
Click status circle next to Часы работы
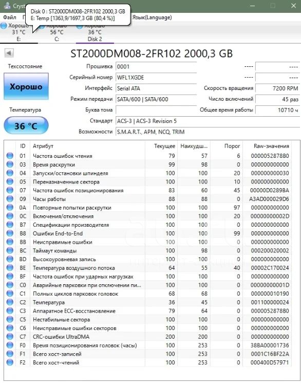tap(10, 199)
